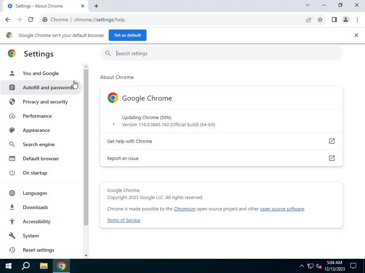Screen dimensions: 365x273
Task: Click the shield icon for Privacy and security
Action: [12, 102]
